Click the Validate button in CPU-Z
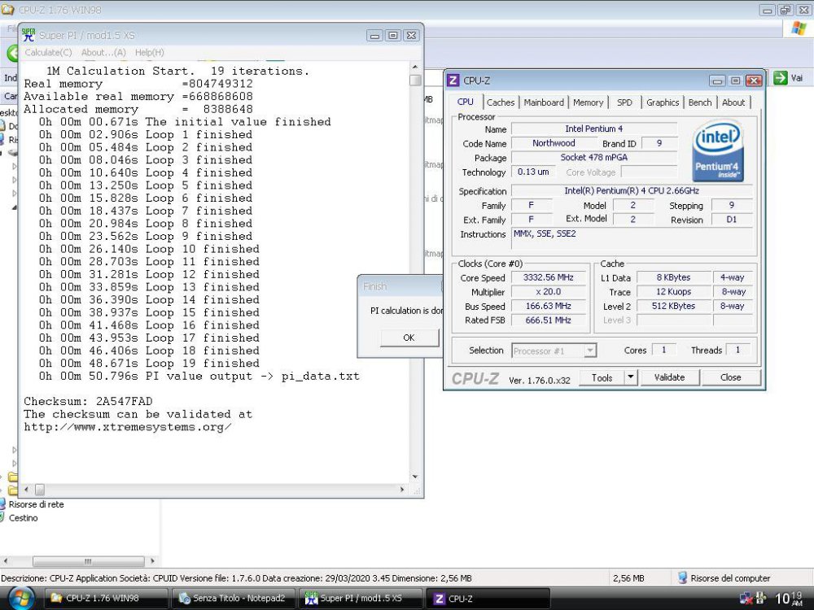Viewport: 814px width, 610px height. [x=669, y=377]
